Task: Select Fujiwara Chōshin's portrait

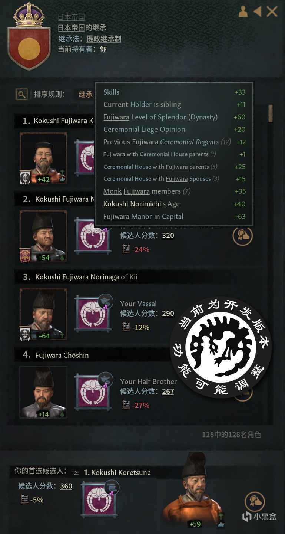Action: 43,392
